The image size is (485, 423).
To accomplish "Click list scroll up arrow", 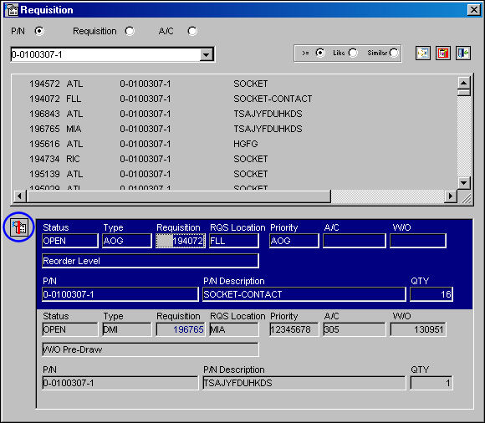I will click(463, 83).
